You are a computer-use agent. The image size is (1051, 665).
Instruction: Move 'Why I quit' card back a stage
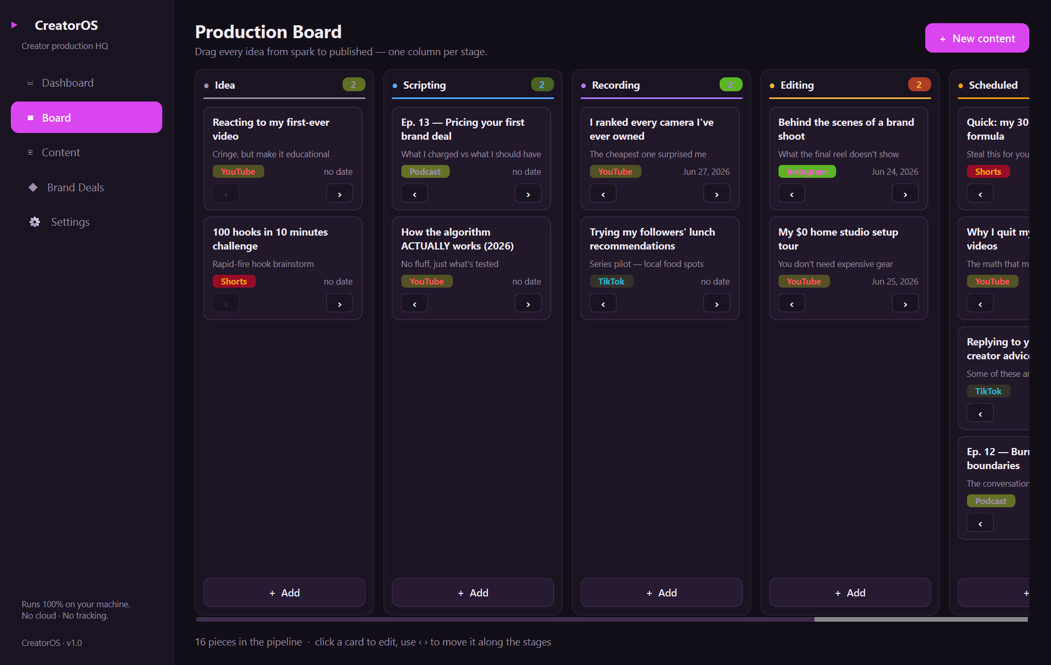pos(980,304)
